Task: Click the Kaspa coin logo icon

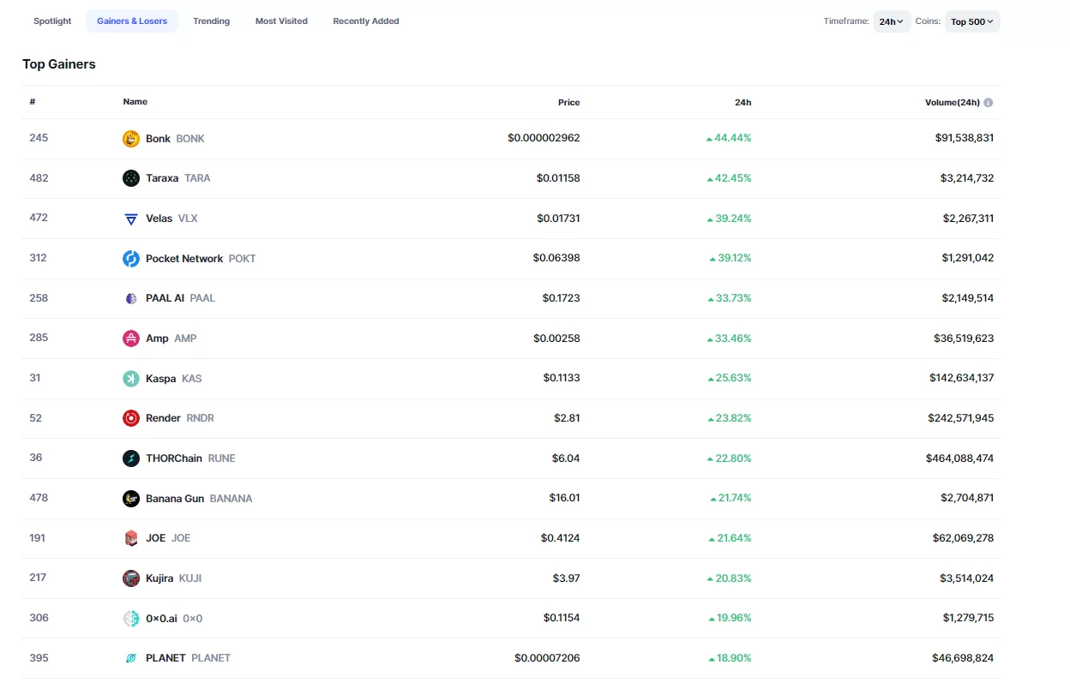Action: point(130,379)
